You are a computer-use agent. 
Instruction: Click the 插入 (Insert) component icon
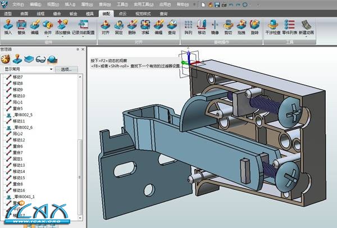8,25
